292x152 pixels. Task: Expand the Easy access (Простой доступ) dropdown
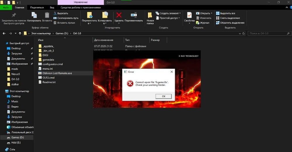[x=179, y=18]
